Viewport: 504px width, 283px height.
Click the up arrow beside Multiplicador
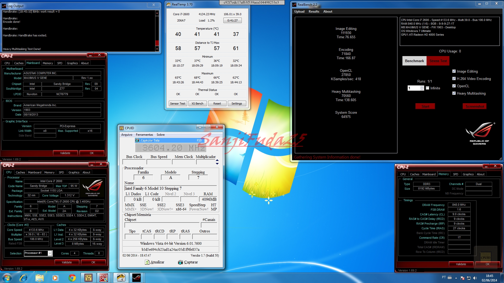[217, 160]
